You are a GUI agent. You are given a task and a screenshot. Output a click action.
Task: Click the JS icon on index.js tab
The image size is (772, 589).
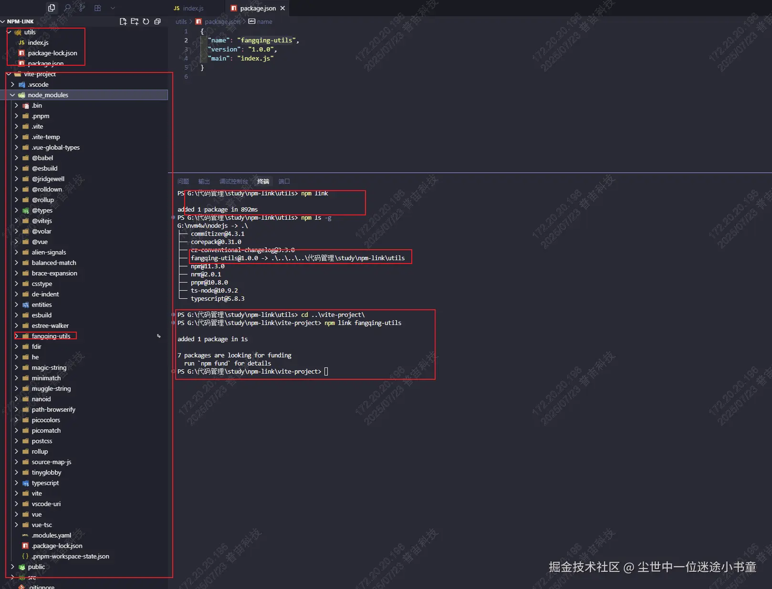(177, 8)
